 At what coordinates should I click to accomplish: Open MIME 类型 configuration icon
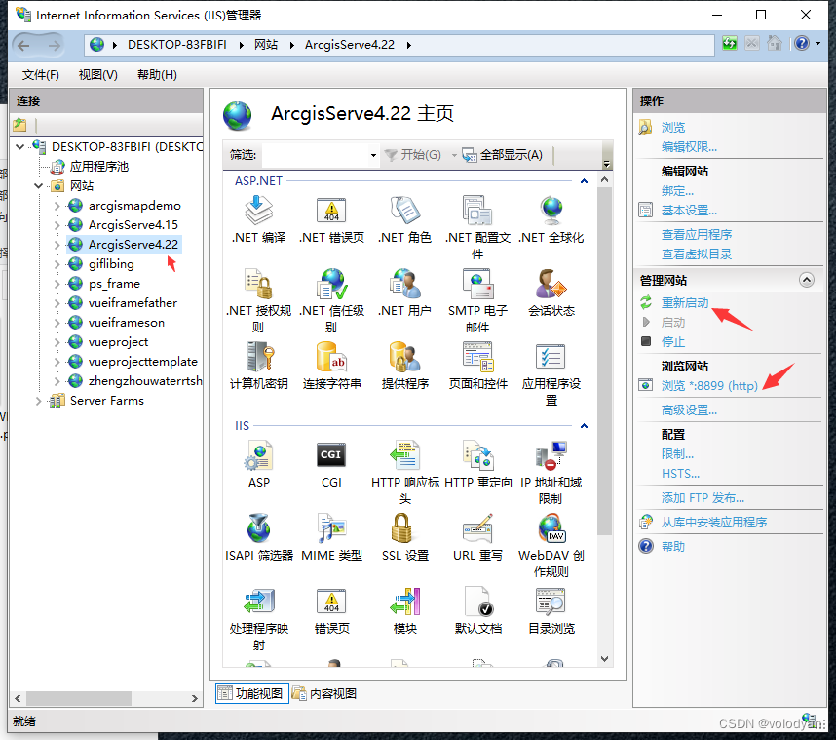coord(330,528)
